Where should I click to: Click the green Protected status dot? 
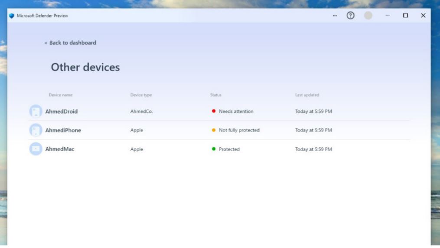tap(214, 149)
